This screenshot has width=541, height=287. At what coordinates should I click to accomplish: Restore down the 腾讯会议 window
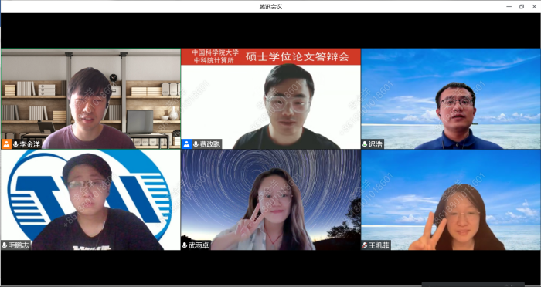tap(522, 6)
